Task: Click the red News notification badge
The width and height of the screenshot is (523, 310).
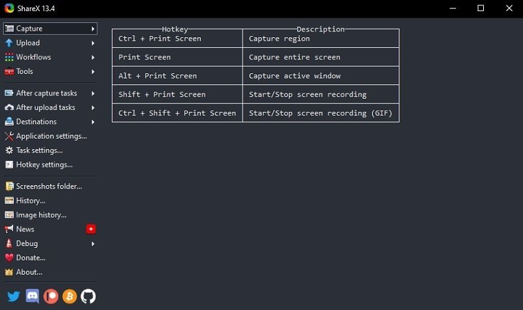Action: (x=91, y=229)
